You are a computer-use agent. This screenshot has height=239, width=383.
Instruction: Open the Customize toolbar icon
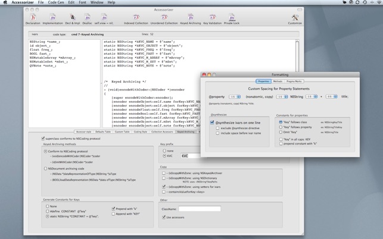point(295,18)
